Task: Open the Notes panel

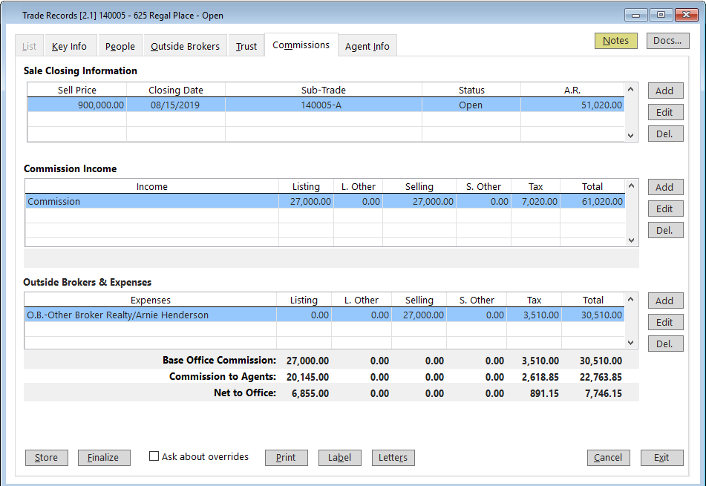Action: (x=615, y=41)
